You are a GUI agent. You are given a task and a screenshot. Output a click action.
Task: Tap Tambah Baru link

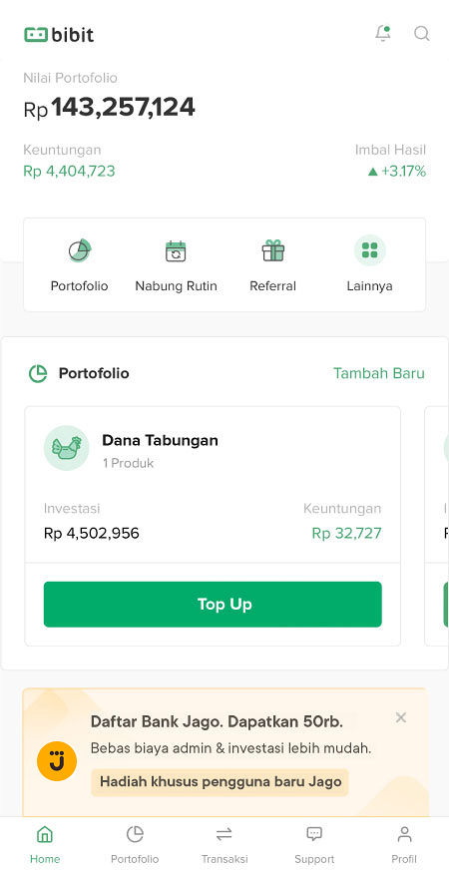point(379,373)
